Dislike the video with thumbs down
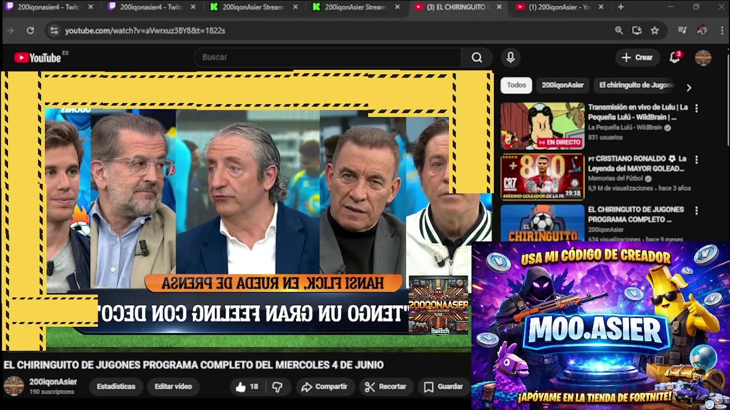The width and height of the screenshot is (730, 410). click(x=277, y=387)
